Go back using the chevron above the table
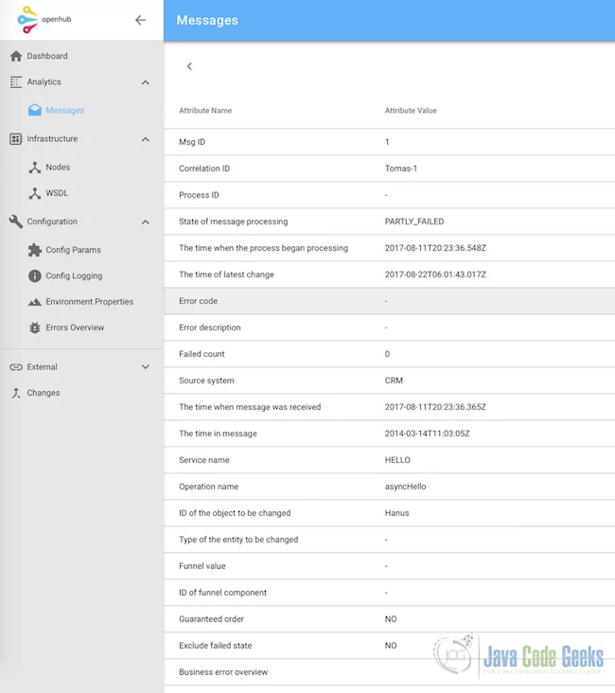The image size is (615, 693). coord(189,66)
